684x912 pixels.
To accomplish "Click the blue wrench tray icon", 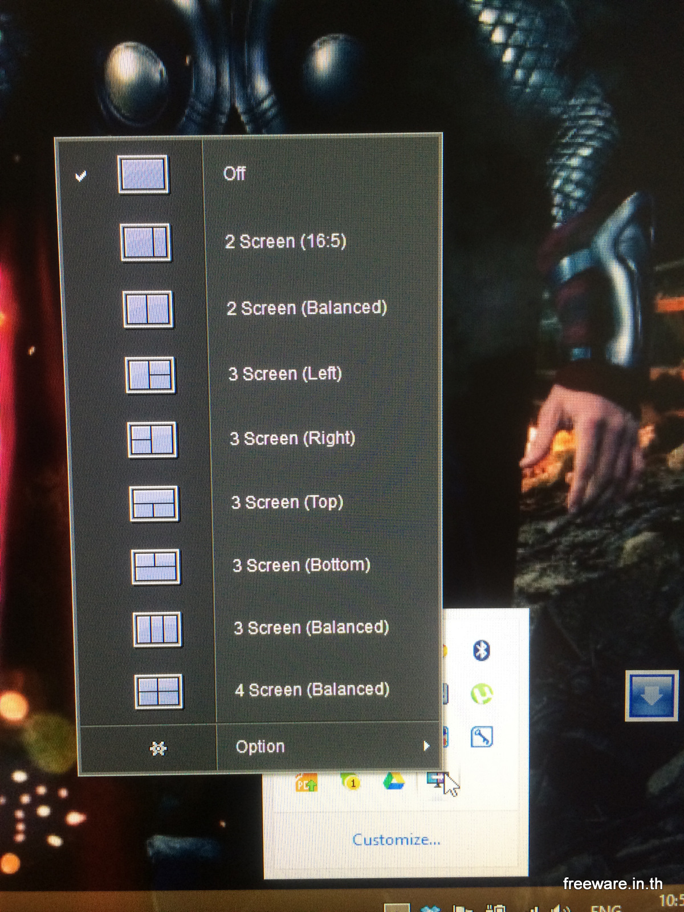I will coord(482,737).
